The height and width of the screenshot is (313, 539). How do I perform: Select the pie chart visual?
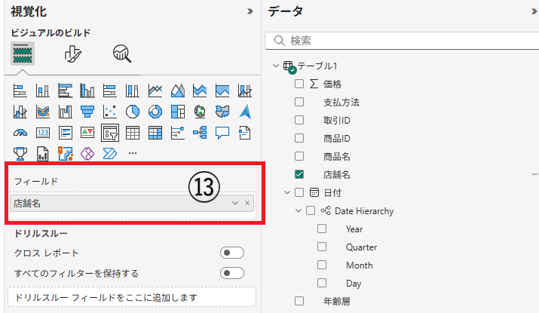133,112
